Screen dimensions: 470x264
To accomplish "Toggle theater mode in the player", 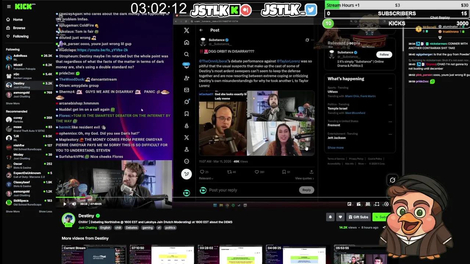I will coord(368,204).
